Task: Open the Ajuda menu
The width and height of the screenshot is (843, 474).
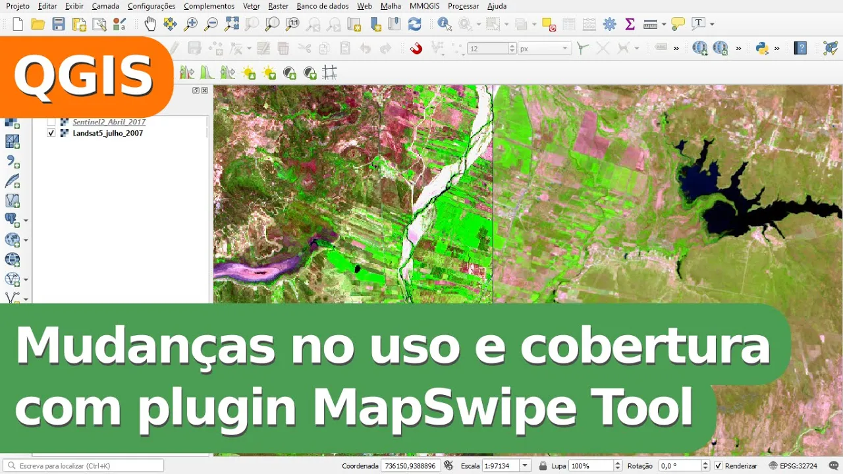Action: tap(497, 6)
